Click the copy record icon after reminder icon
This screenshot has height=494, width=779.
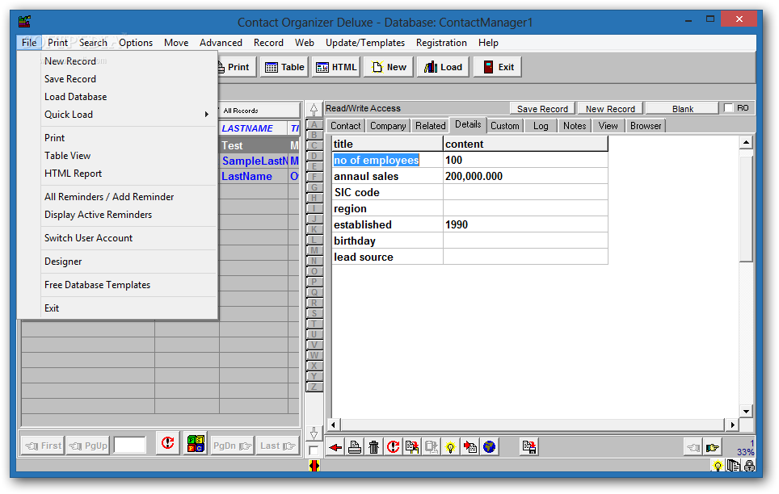(412, 447)
